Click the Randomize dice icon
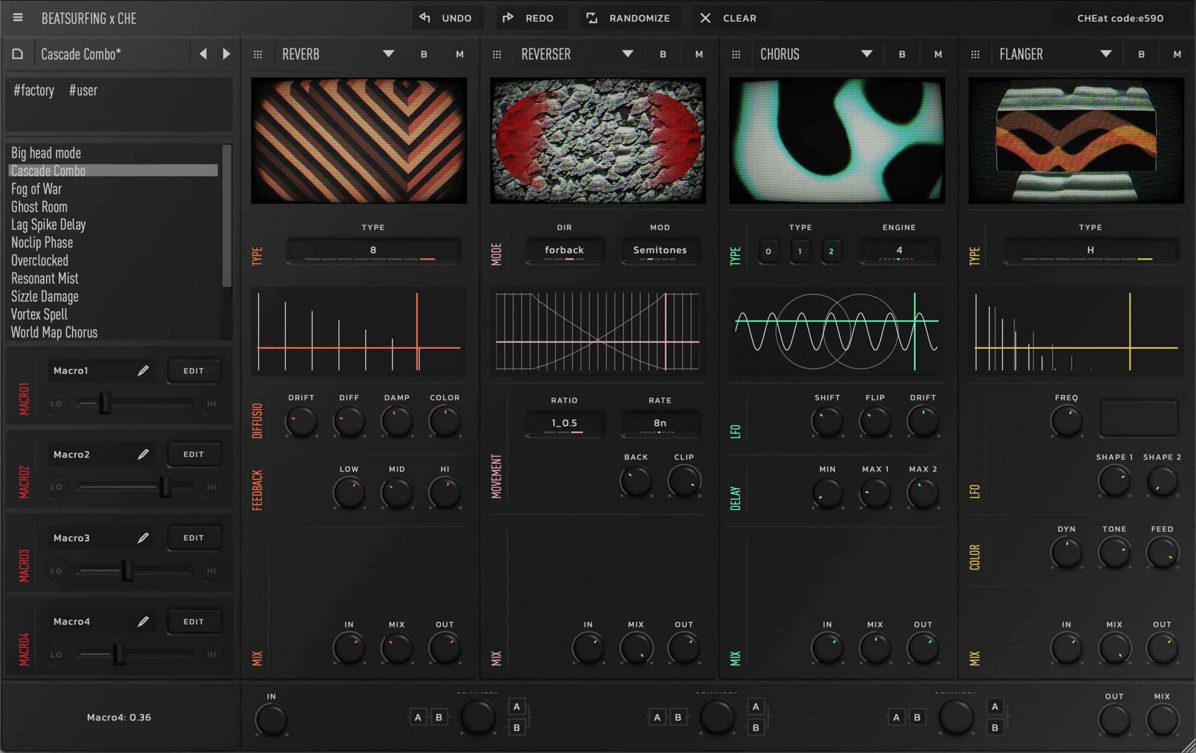 point(591,18)
